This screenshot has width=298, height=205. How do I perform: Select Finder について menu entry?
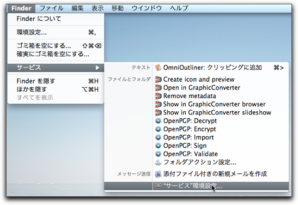(x=56, y=19)
